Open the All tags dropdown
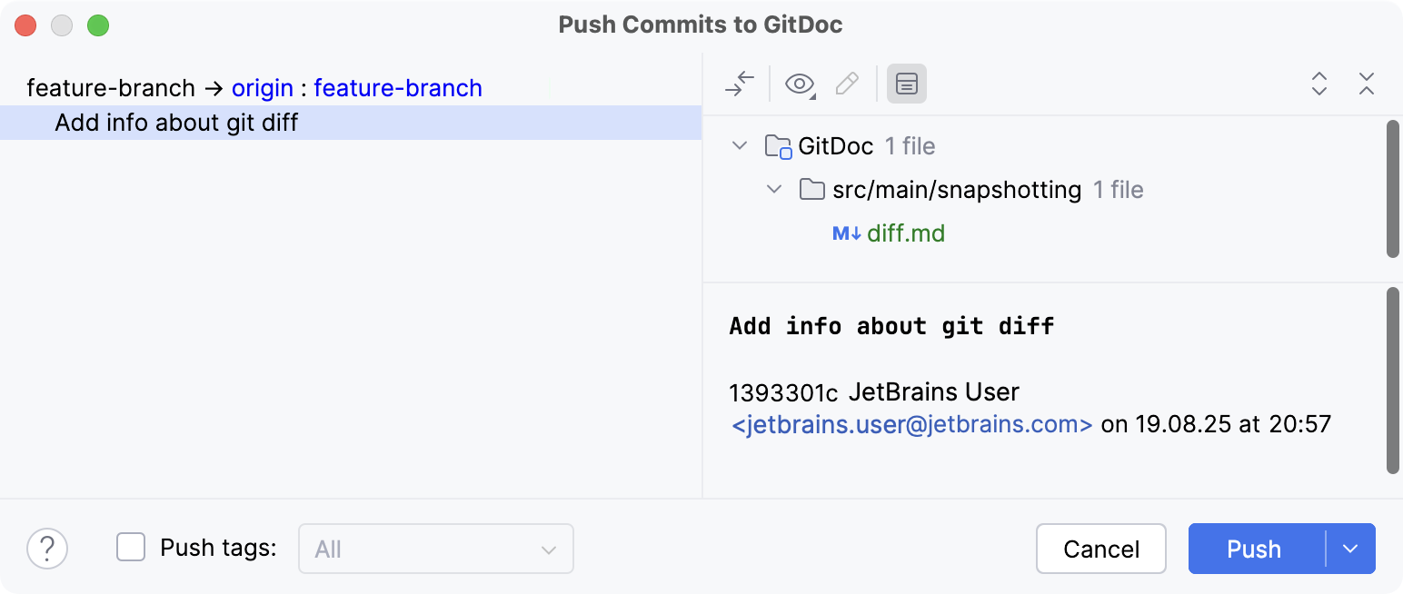This screenshot has width=1403, height=594. tap(436, 549)
